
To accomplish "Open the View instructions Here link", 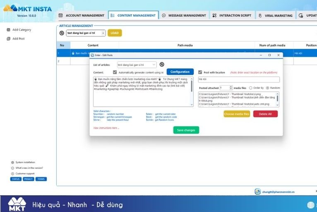I will (x=106, y=128).
